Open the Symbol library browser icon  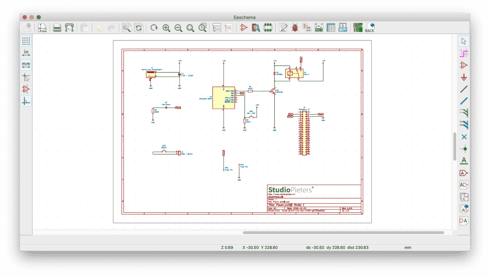pos(256,28)
